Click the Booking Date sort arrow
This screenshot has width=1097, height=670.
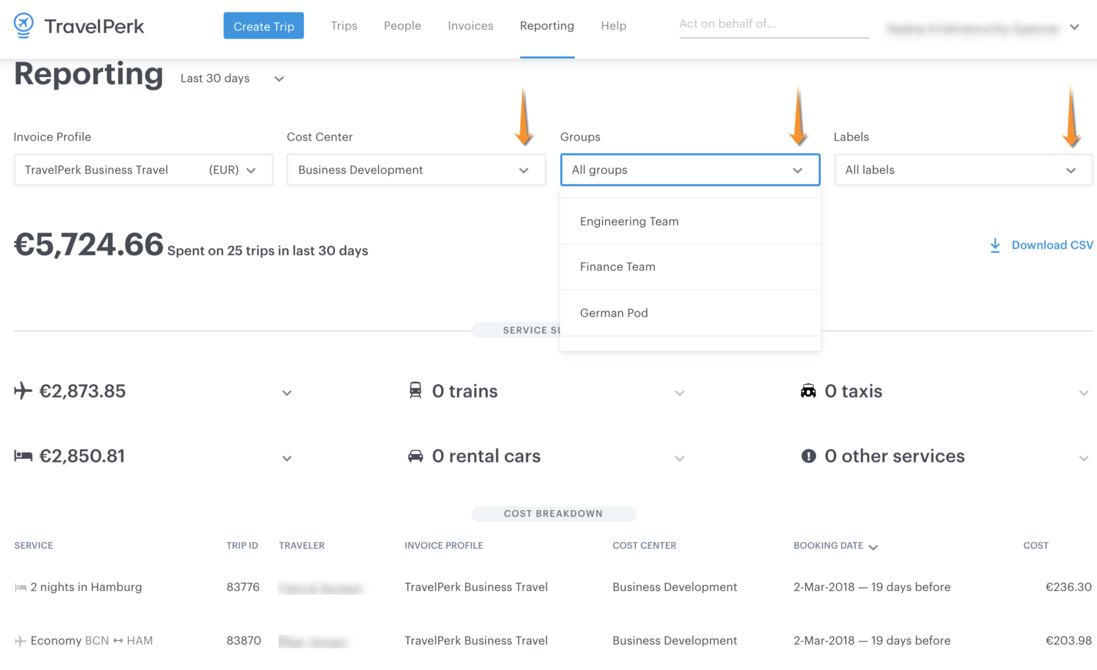[873, 547]
